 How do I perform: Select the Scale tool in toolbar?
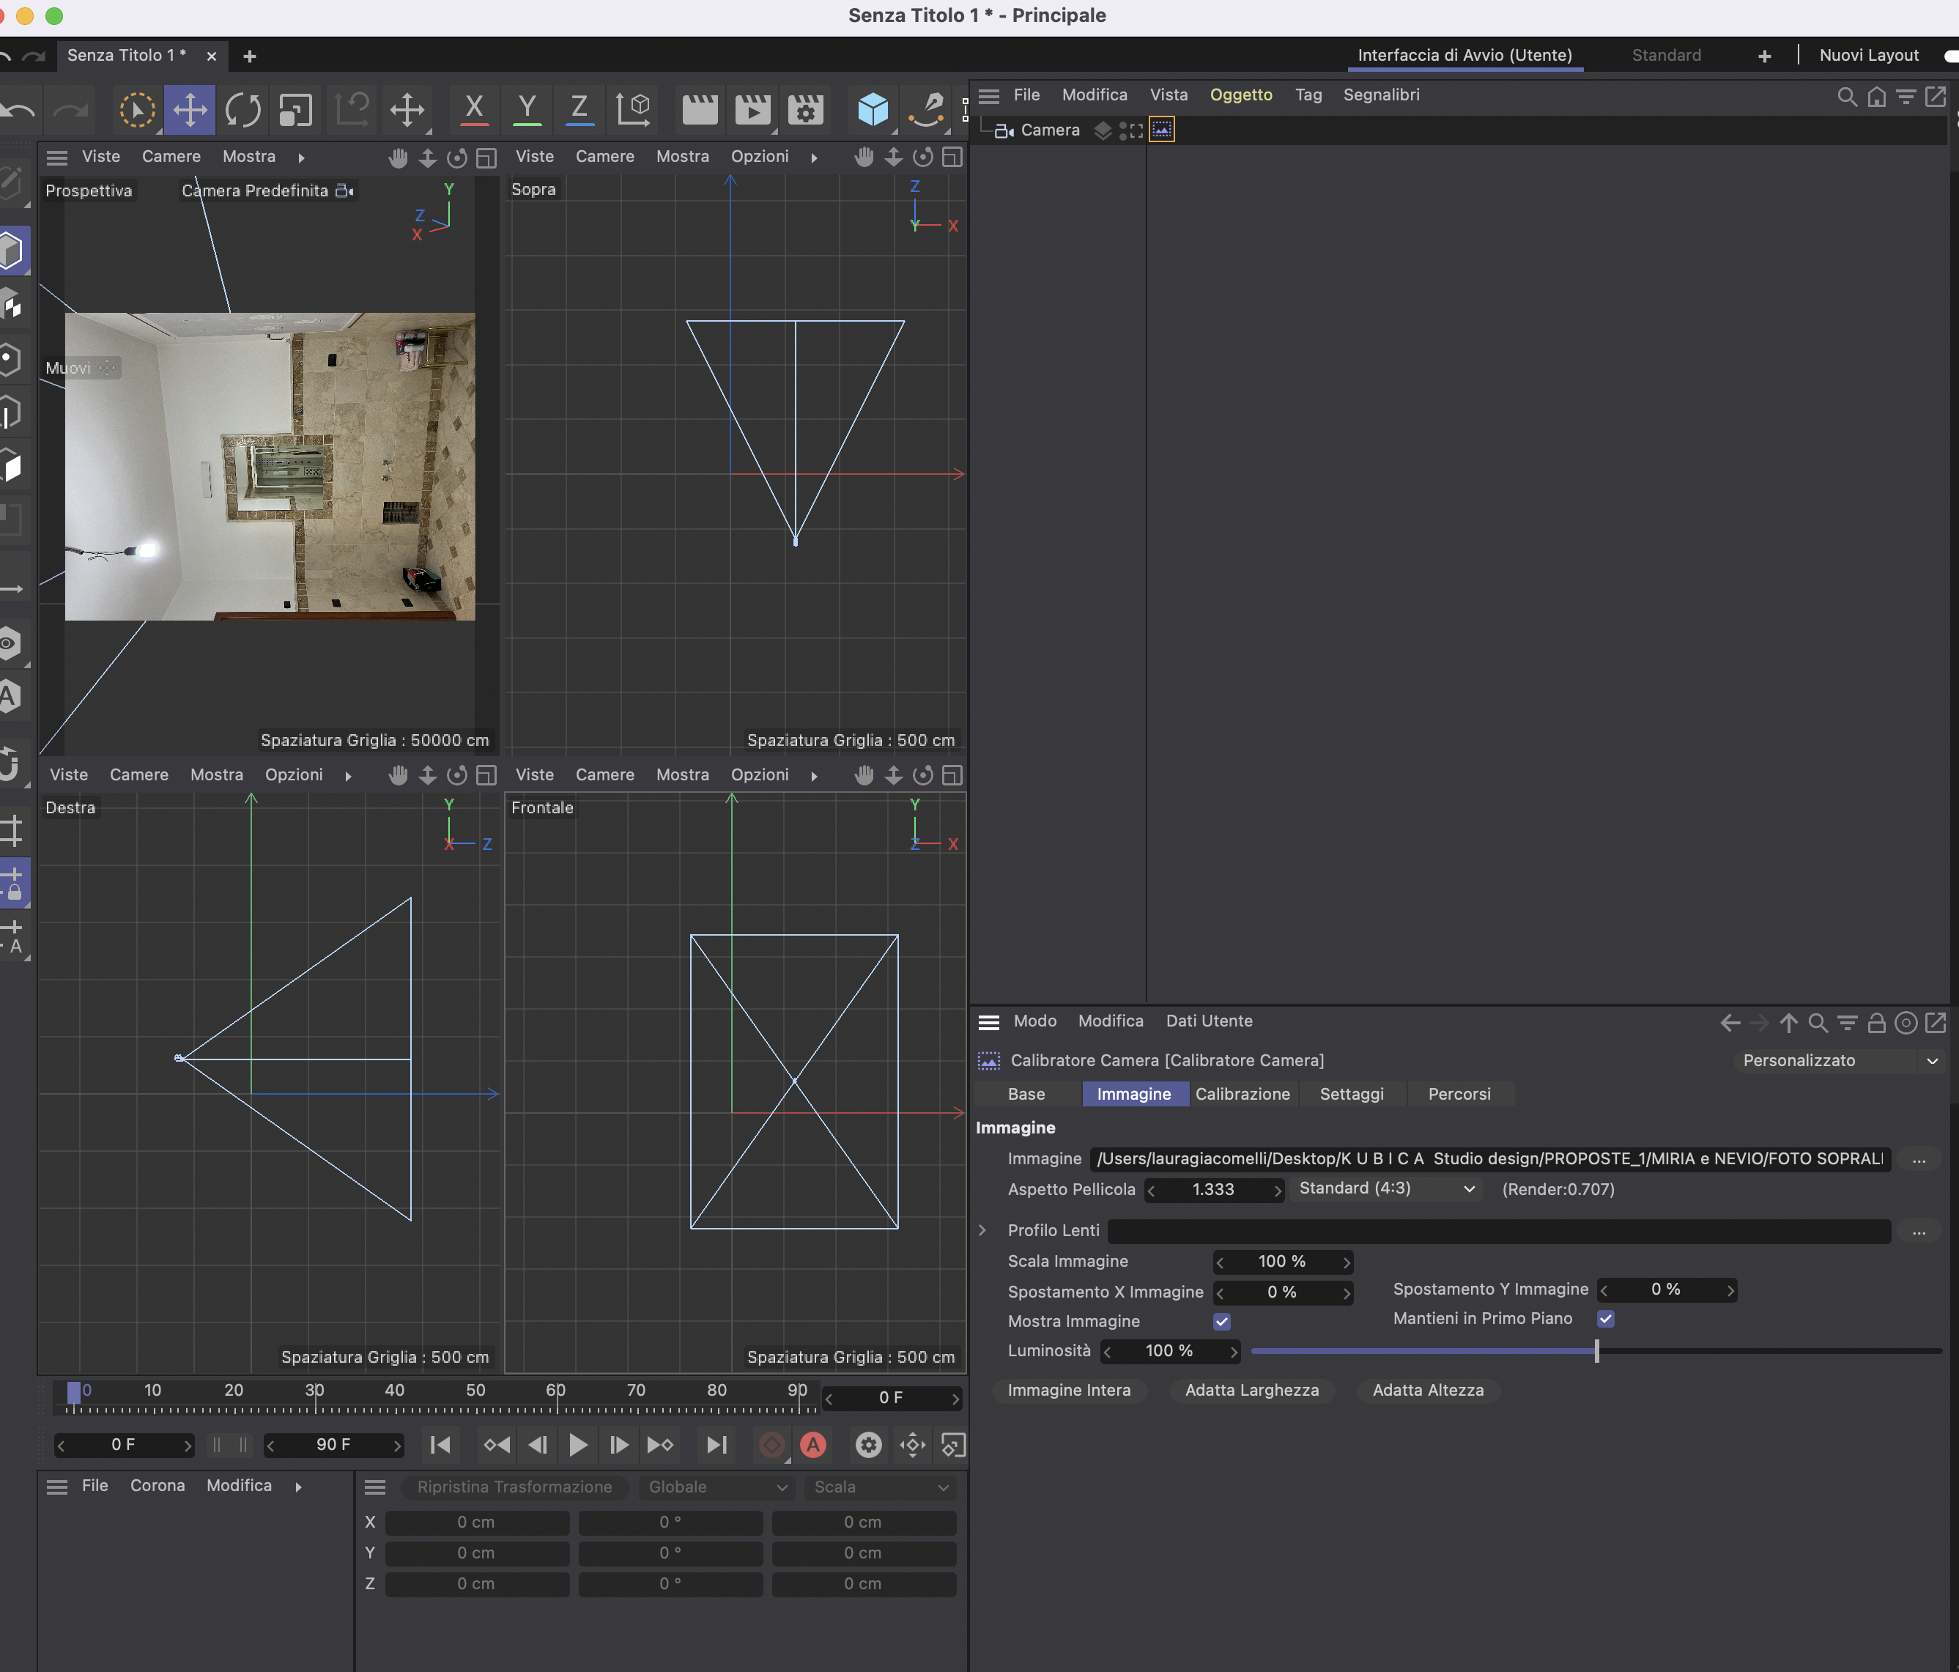(x=296, y=110)
